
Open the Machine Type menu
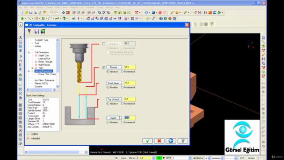click(x=76, y=8)
